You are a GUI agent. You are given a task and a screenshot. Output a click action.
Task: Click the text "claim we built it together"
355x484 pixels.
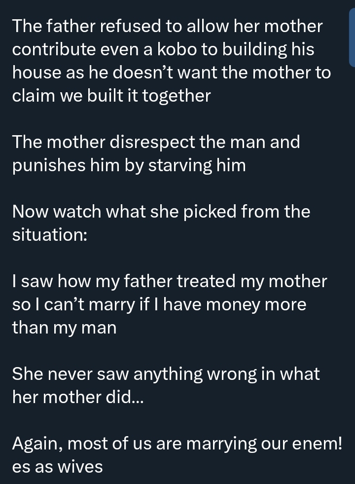111,96
